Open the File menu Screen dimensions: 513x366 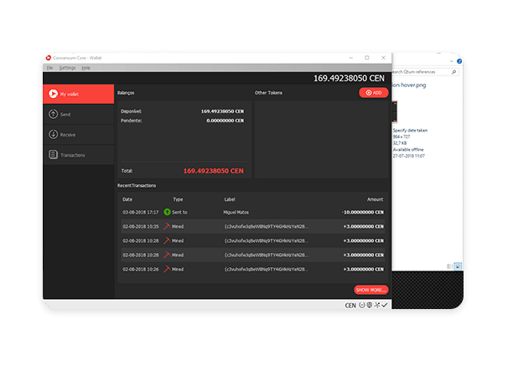[x=49, y=67]
